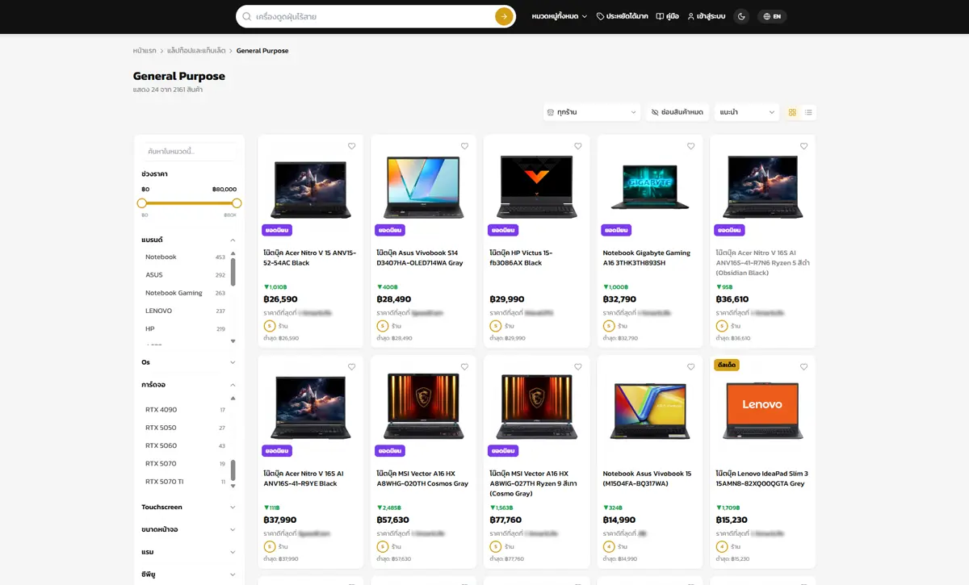The height and width of the screenshot is (585, 969).
Task: Expand the Os filter section
Action: 189,362
